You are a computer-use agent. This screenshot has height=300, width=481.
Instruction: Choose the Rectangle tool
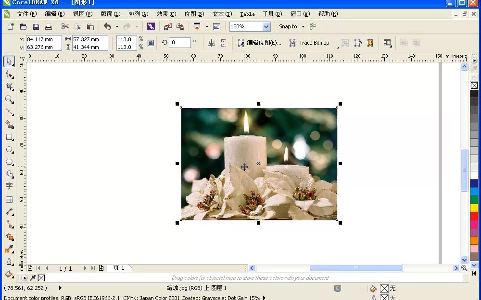tap(9, 137)
